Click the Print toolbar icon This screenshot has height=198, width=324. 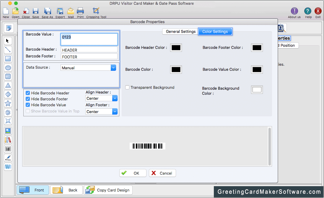click(80, 12)
